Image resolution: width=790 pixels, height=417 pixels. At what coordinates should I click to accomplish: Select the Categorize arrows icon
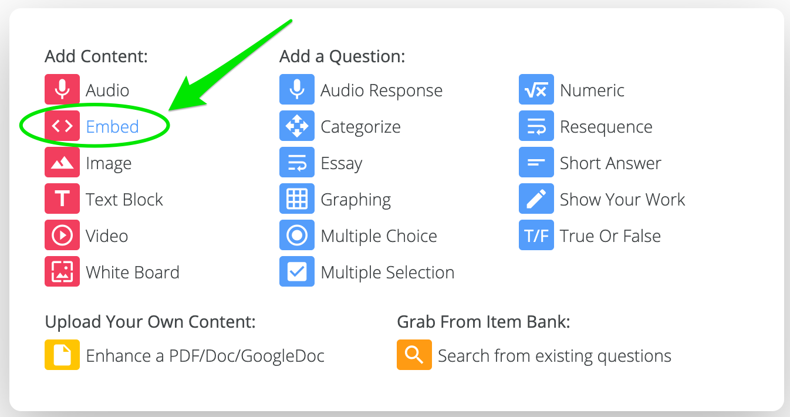(x=297, y=126)
